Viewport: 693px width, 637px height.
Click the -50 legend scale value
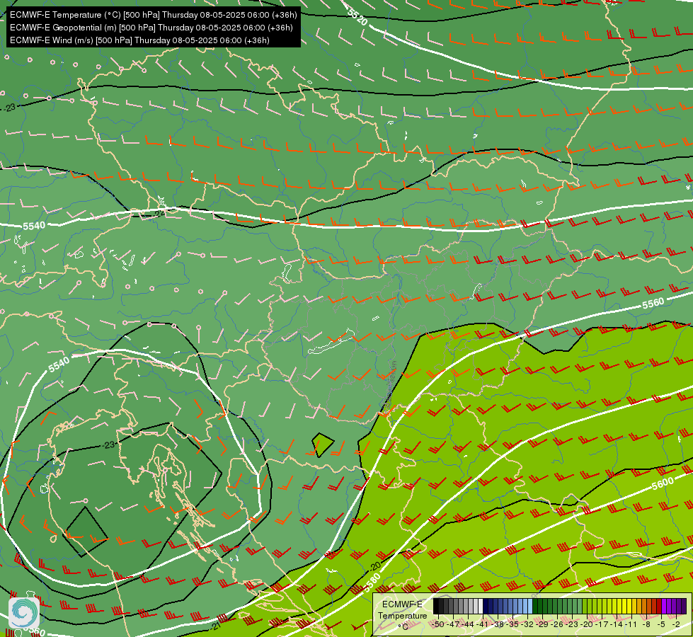[438, 624]
